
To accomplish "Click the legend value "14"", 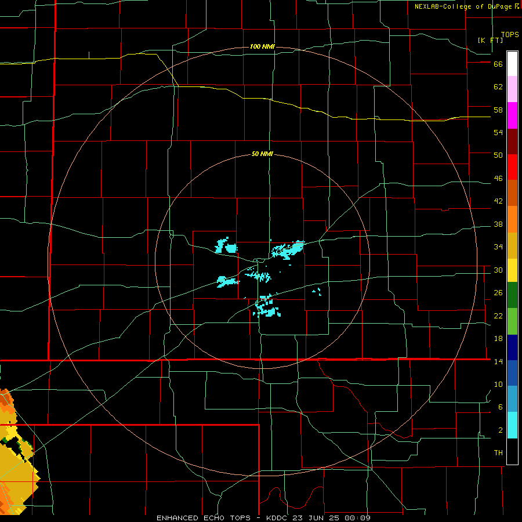I will 498,361.
